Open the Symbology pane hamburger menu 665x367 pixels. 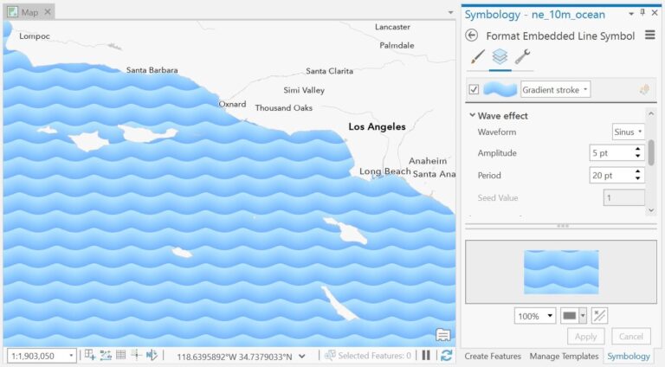coord(649,35)
